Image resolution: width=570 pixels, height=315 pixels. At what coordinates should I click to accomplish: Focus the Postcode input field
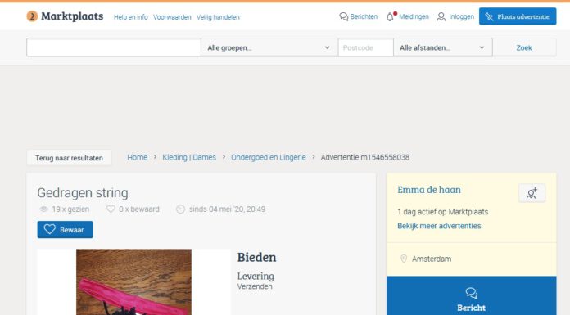[x=366, y=47]
